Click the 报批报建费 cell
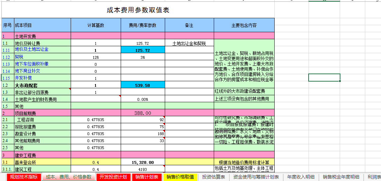 [43, 127]
